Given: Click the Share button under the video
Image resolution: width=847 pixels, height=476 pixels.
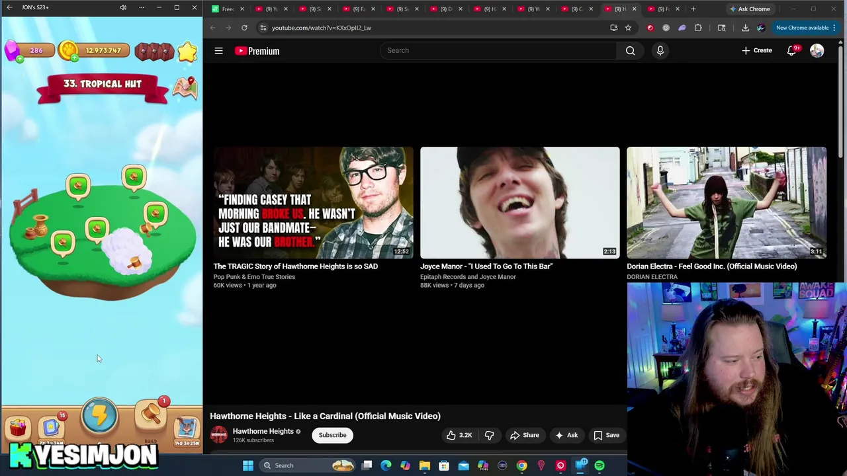Looking at the screenshot, I should (x=524, y=435).
